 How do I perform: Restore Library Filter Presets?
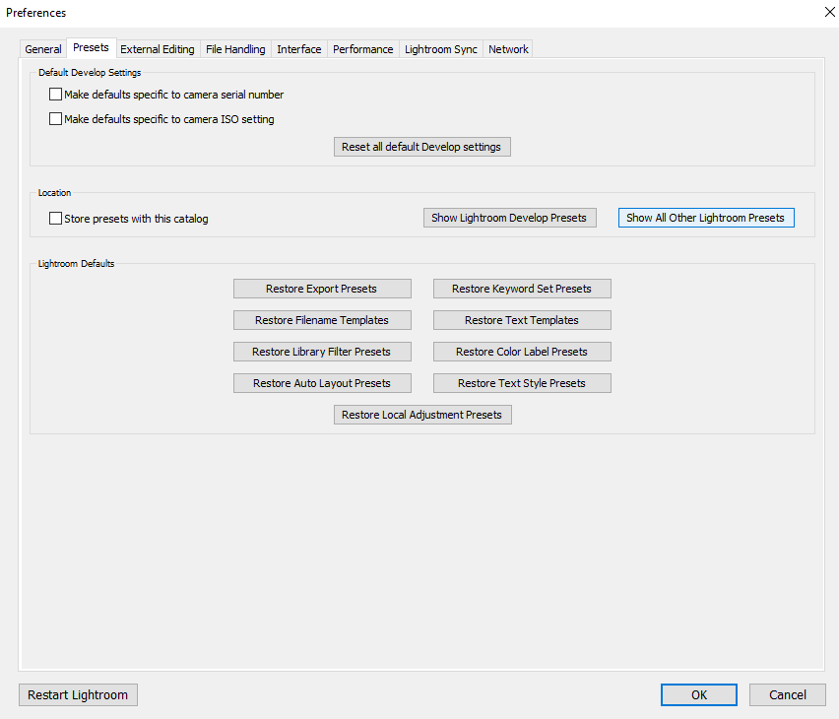[322, 352]
